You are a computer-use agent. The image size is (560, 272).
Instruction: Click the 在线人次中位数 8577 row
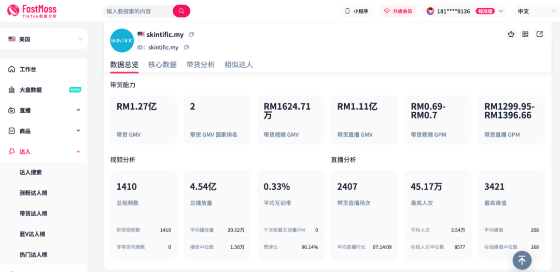click(438, 247)
